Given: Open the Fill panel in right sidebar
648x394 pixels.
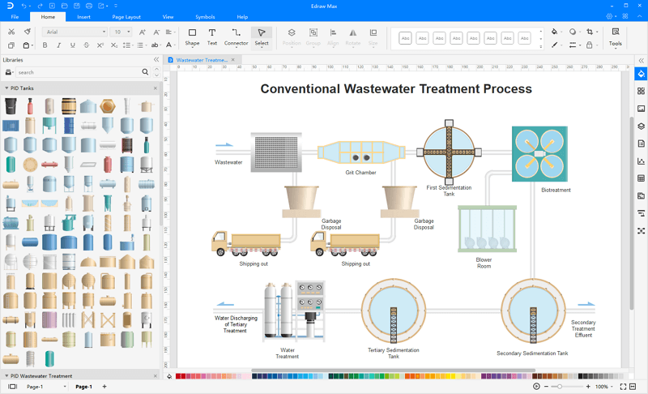Looking at the screenshot, I should (x=641, y=74).
